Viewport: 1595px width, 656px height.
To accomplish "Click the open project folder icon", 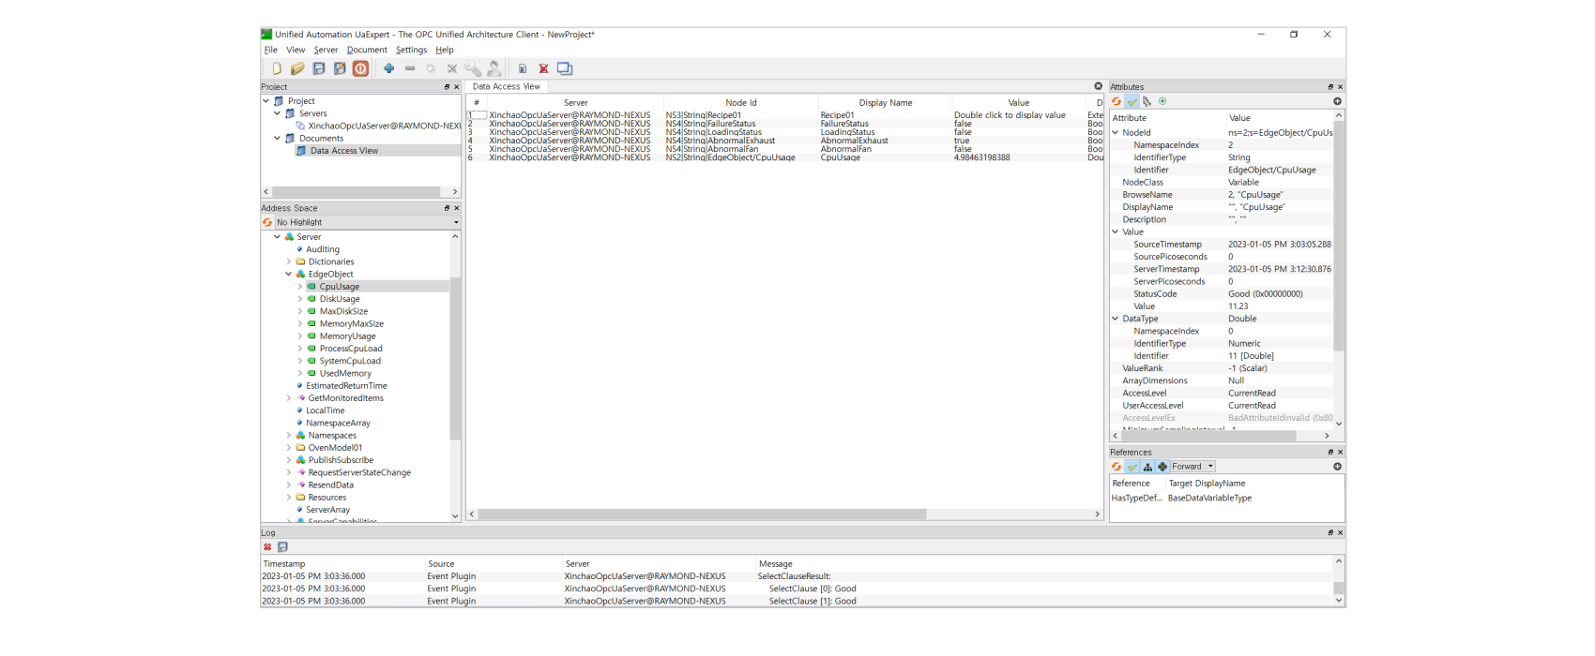I will 297,68.
